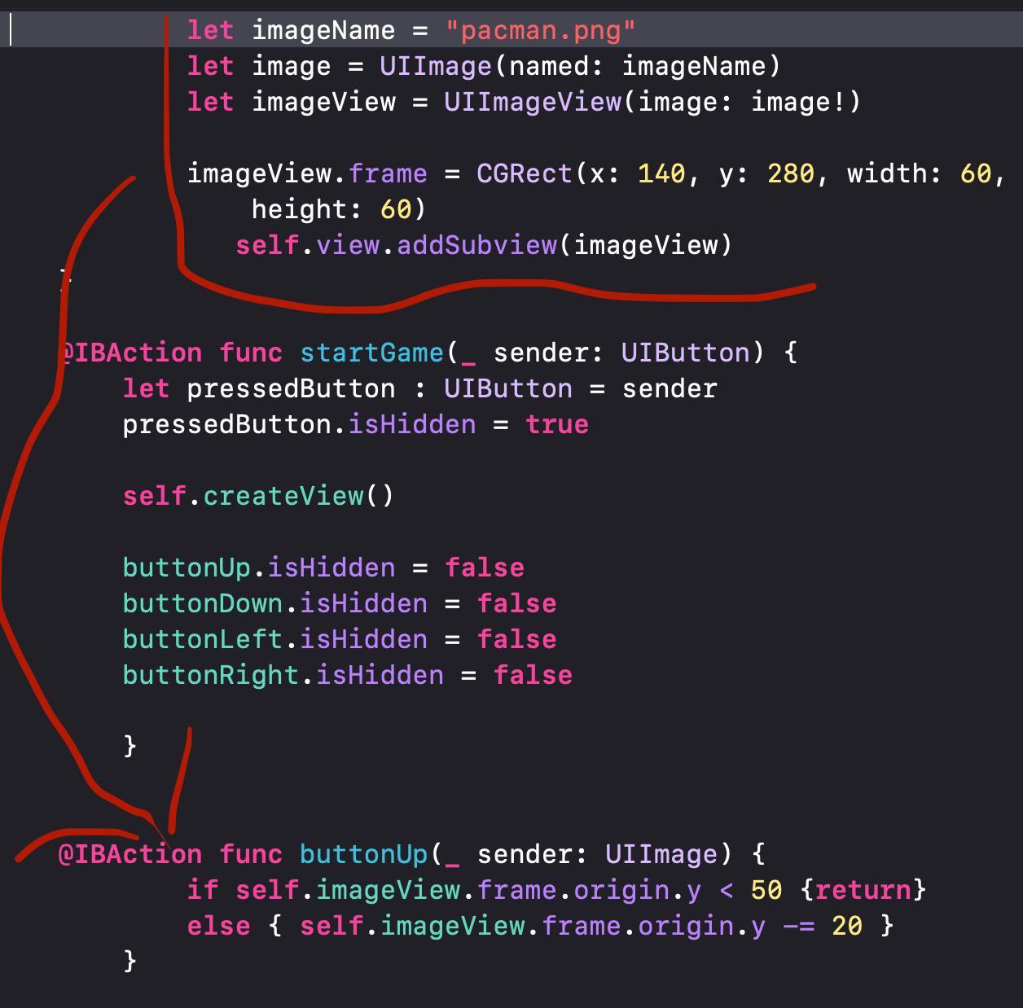Click UIImageView in the imageView declaration

tap(533, 102)
